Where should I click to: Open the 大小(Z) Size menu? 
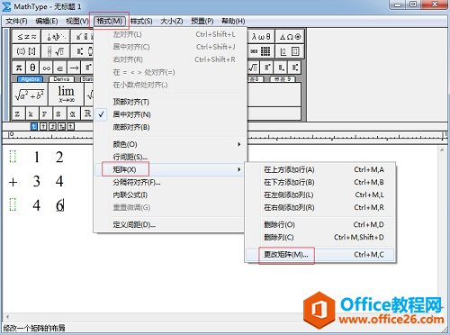[172, 22]
